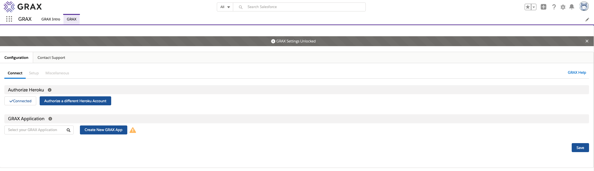The image size is (594, 171).
Task: Open the Help question mark icon
Action: click(x=554, y=7)
